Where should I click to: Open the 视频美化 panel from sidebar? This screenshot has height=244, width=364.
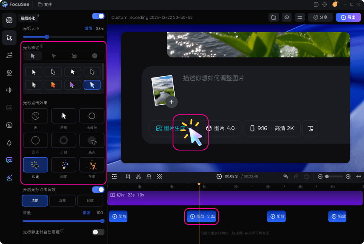tap(9, 20)
